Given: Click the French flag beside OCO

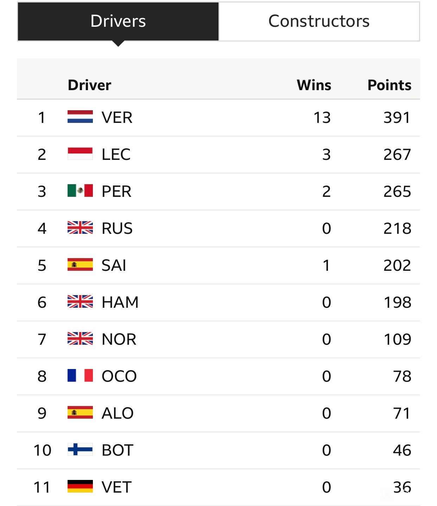Looking at the screenshot, I should click(80, 376).
